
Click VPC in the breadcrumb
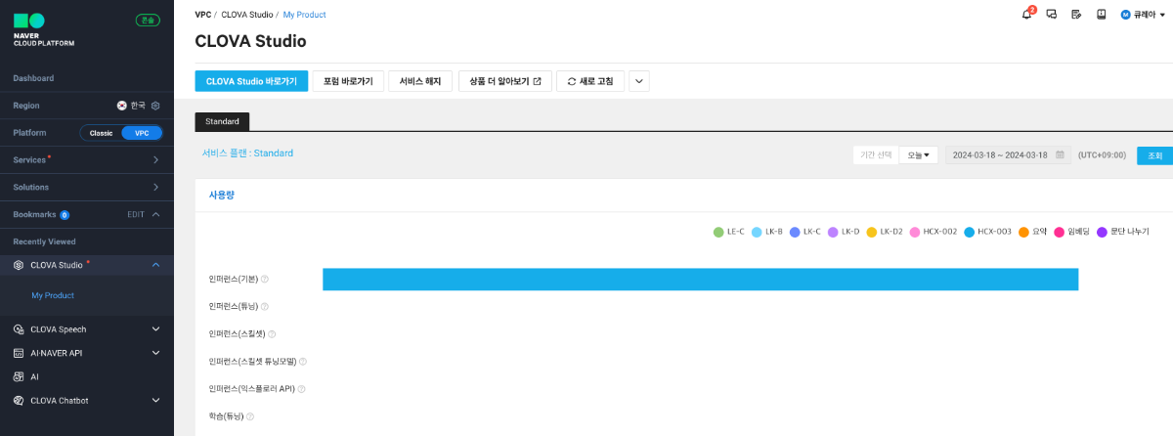click(x=203, y=15)
